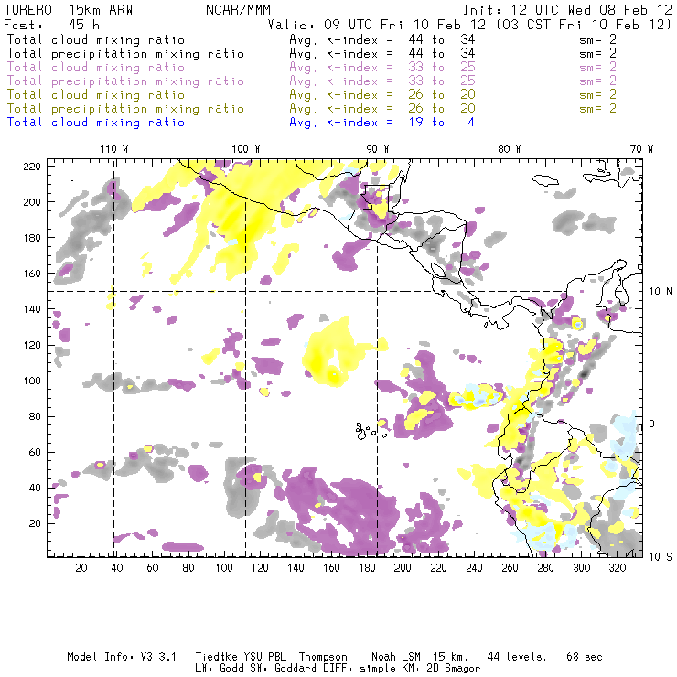Click the 'Thompson' microphysics footer text

pos(323,657)
